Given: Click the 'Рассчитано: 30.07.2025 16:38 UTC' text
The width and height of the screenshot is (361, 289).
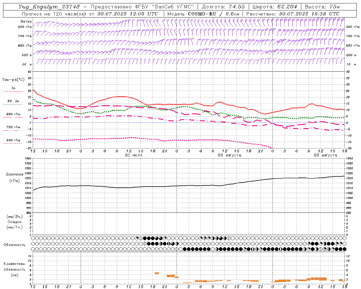Looking at the screenshot, I should click(x=293, y=14).
